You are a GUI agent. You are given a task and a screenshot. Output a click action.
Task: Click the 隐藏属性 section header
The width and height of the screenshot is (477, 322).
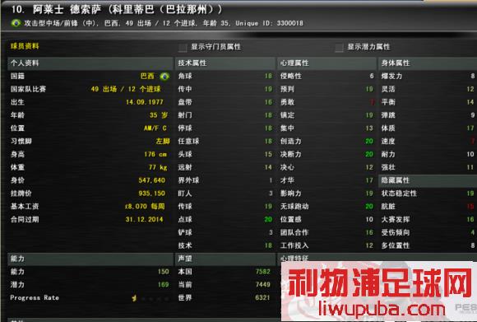tap(428, 180)
